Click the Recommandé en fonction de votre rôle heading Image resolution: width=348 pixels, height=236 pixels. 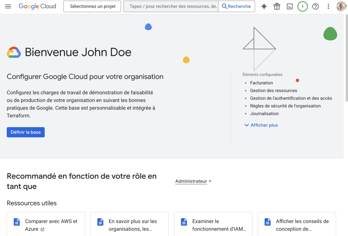[x=82, y=181]
